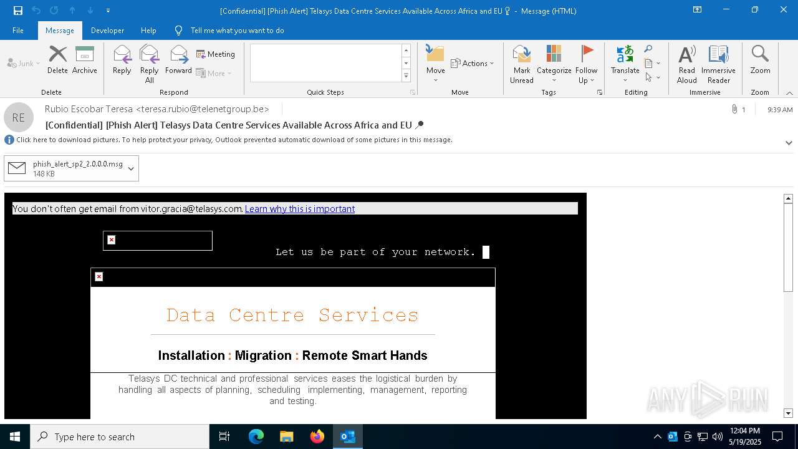Open Manage Quick Steps dialog launcher
Viewport: 798px width, 449px height.
pos(412,92)
